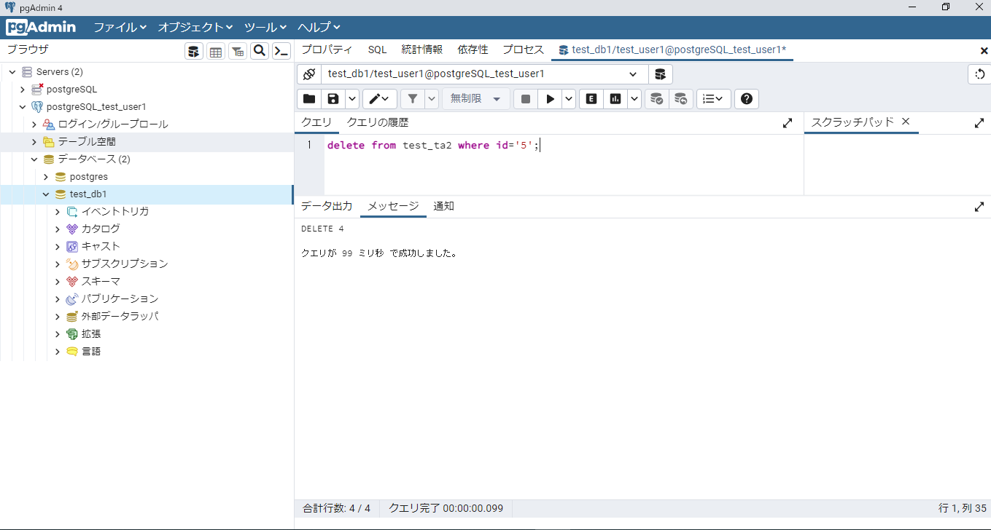Select the Event Triggers (イベントトリガ) tree item

[x=114, y=212]
